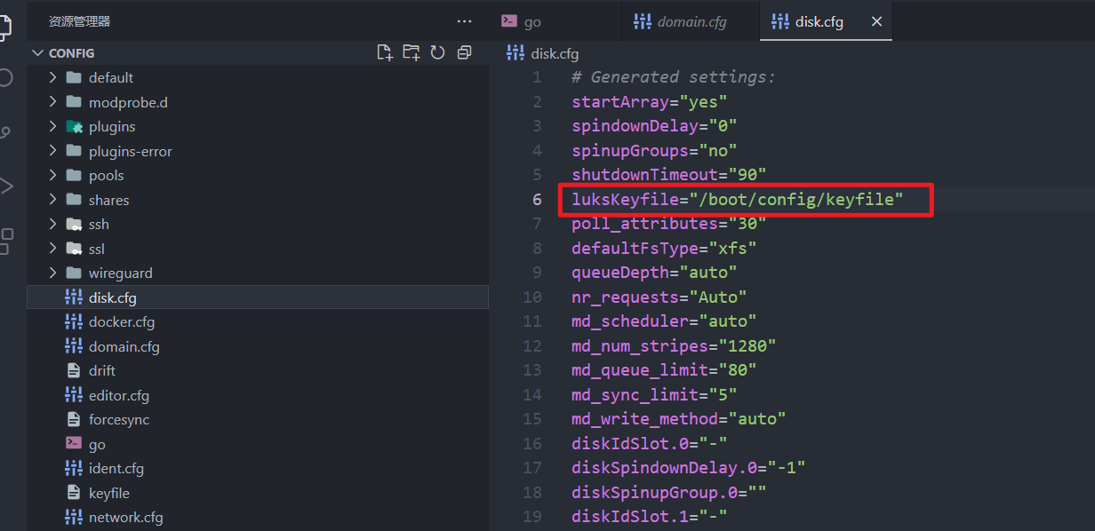Expand the modprobe.d folder
Image resolution: width=1095 pixels, height=531 pixels.
coord(53,102)
